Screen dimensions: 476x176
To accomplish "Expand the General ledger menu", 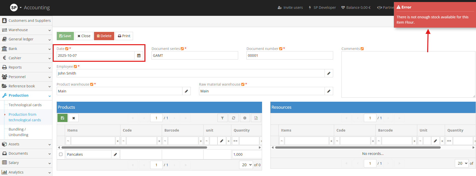I will pos(26,39).
